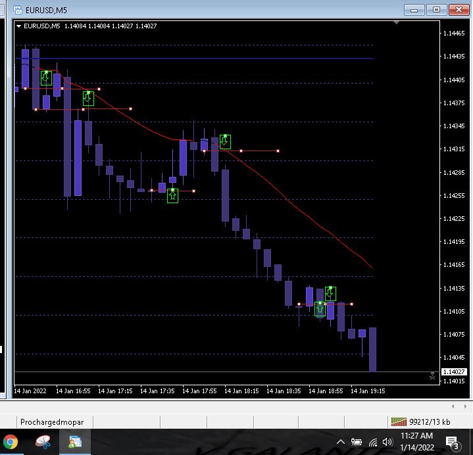
Task: Open the Wi-Fi network tray icon
Action: (373, 442)
